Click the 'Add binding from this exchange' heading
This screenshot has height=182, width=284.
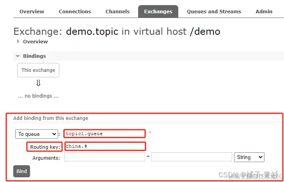point(51,118)
